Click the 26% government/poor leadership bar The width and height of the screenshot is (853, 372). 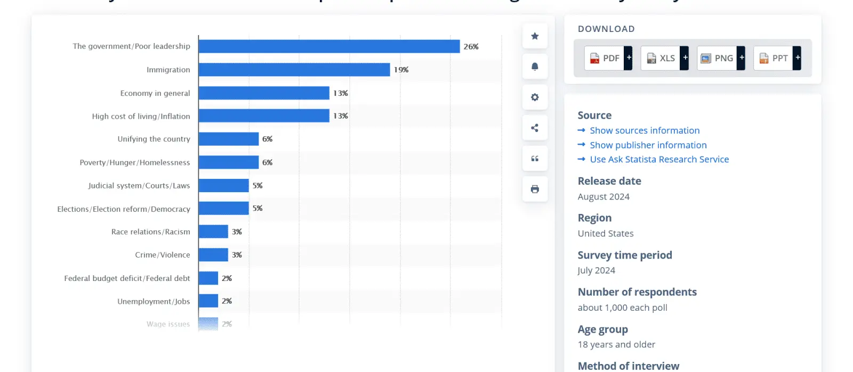pos(329,46)
